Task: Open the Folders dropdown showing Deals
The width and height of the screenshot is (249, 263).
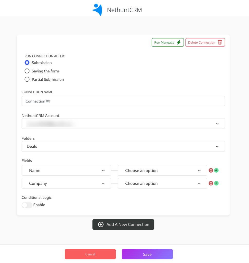Action: tap(123, 146)
